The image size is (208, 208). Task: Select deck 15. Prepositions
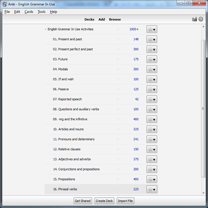click(x=64, y=179)
